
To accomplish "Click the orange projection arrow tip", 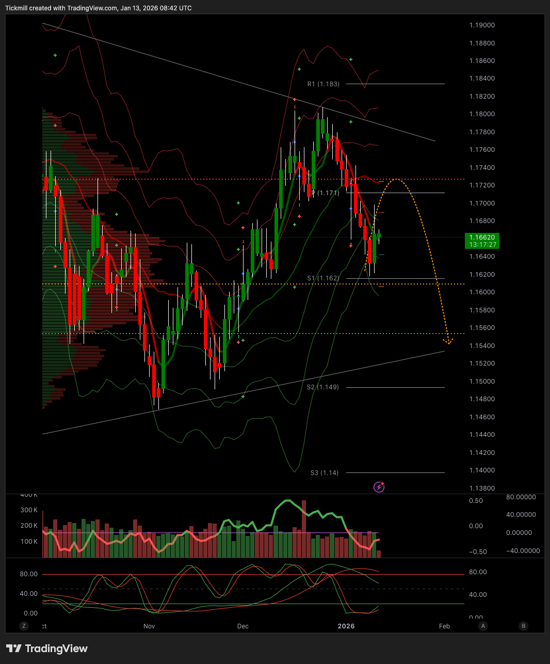I will click(448, 341).
